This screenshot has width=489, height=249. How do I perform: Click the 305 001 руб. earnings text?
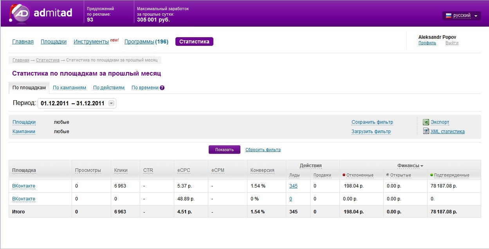(x=153, y=20)
